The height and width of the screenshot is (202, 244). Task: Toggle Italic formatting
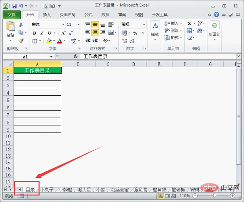(x=42, y=33)
